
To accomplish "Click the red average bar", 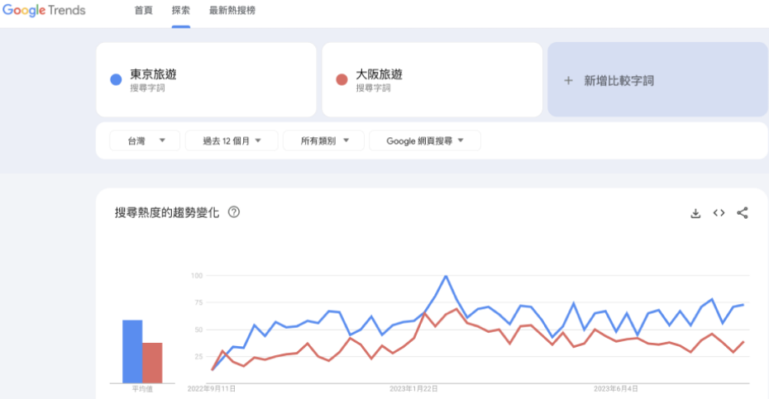I will pos(152,363).
